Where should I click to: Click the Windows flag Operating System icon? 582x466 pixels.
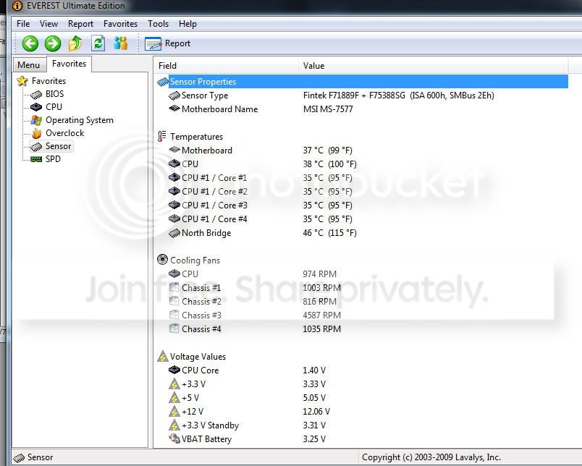point(36,120)
